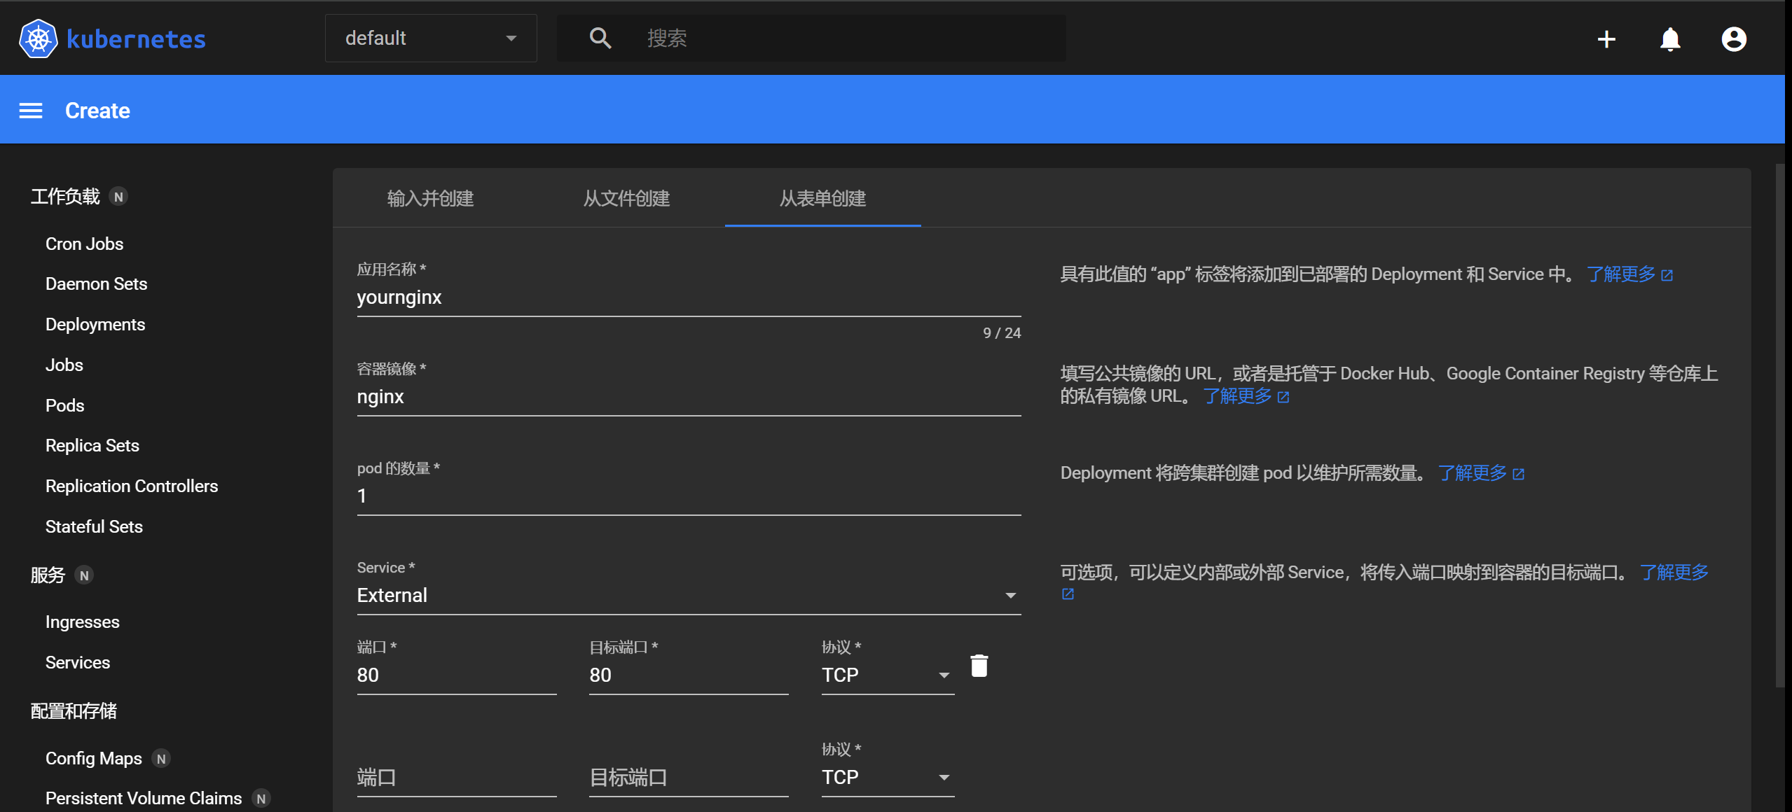Image resolution: width=1792 pixels, height=812 pixels.
Task: Click 了解更多 link for container image
Action: tap(1237, 396)
